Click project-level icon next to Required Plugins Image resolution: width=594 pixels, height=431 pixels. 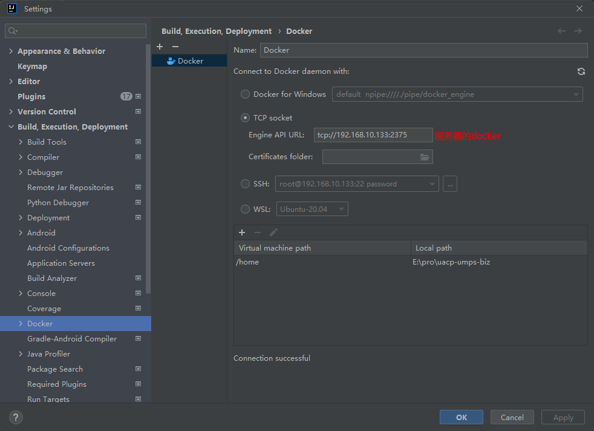tap(139, 384)
